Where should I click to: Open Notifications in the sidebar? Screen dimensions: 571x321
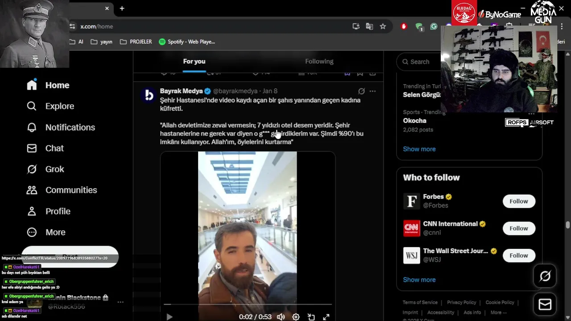[61, 127]
